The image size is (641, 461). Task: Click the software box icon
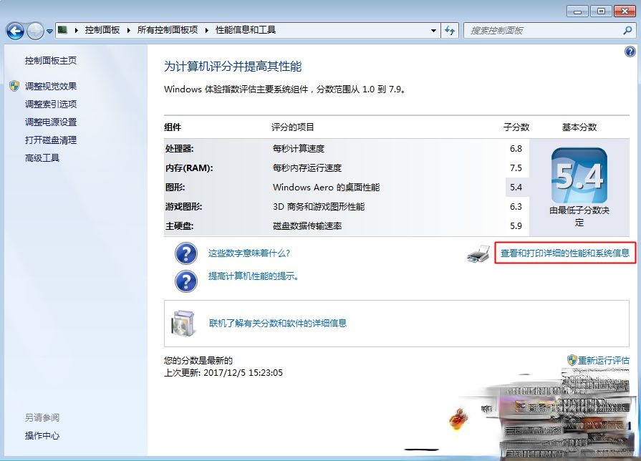pyautogui.click(x=183, y=324)
